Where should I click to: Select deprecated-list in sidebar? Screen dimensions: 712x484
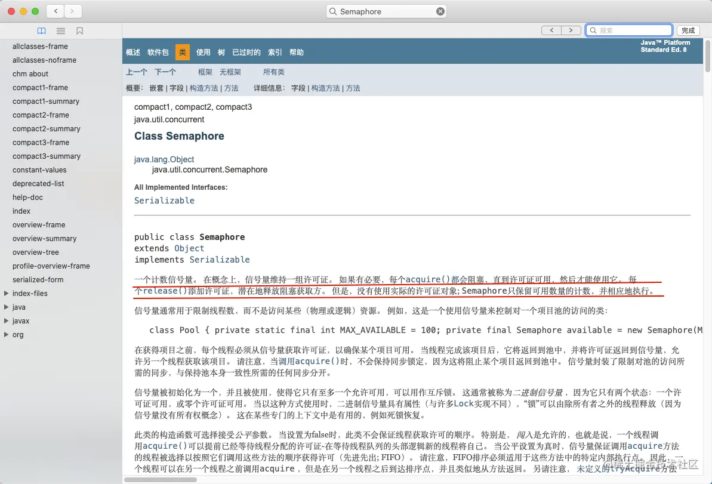38,183
